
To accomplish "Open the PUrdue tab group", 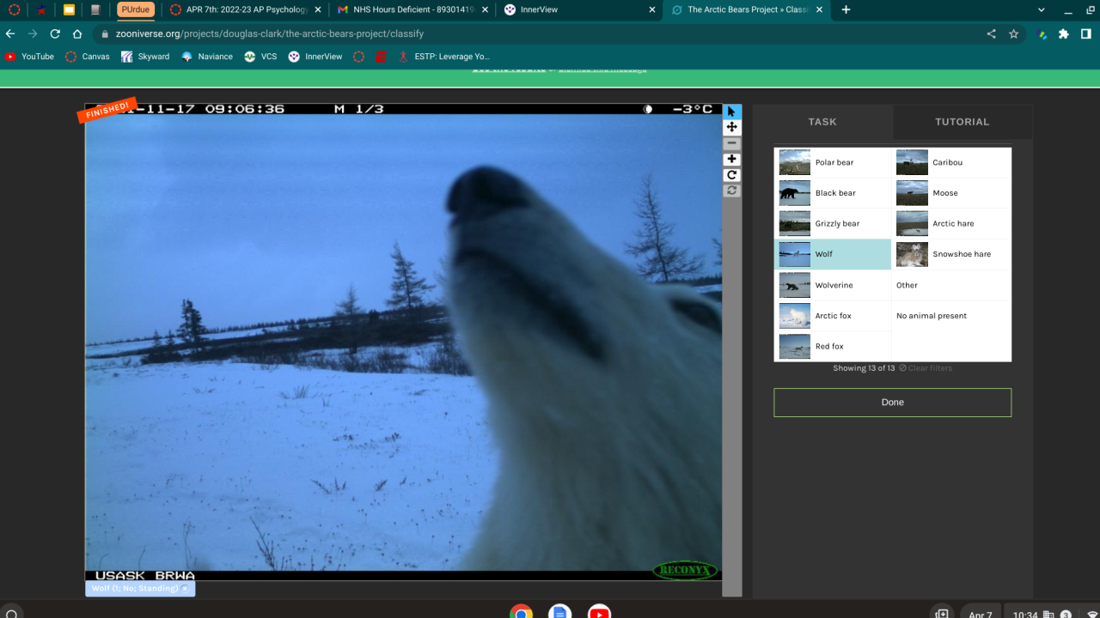I will pyautogui.click(x=136, y=10).
